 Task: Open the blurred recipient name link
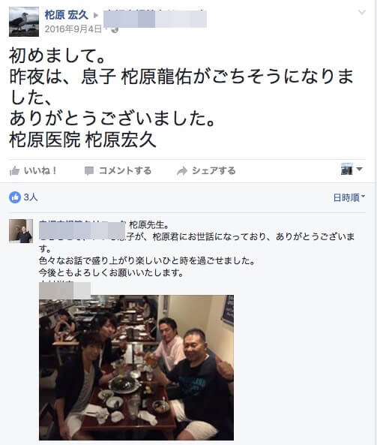coord(154,19)
